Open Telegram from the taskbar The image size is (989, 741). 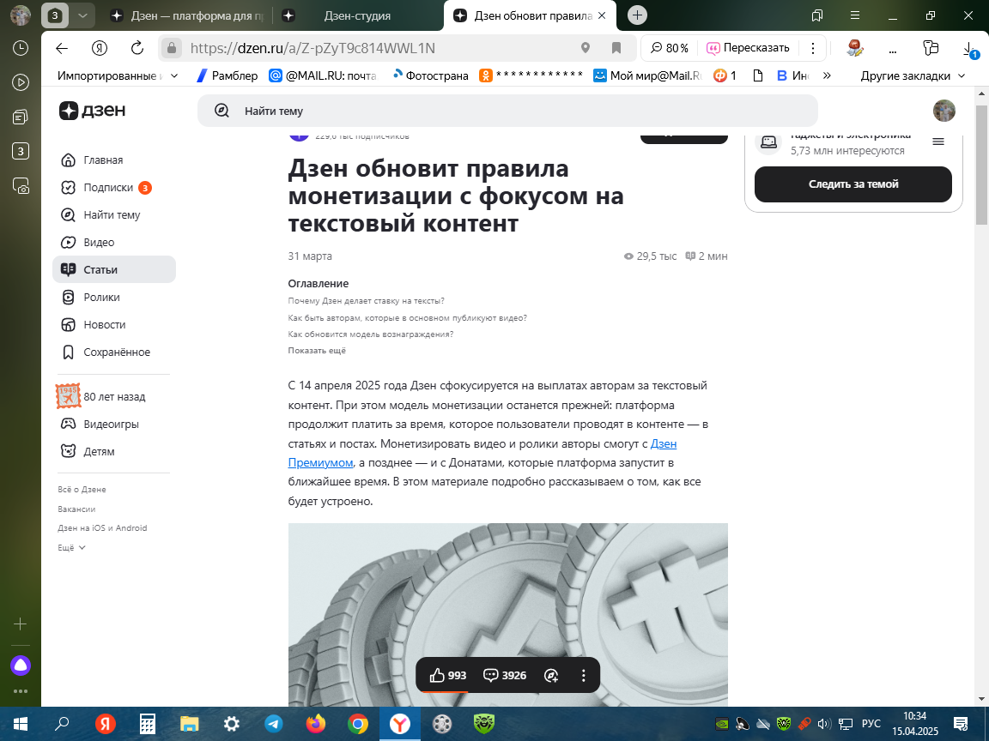(274, 724)
